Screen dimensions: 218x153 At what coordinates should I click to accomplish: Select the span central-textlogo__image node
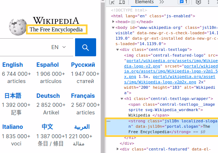click(172, 110)
